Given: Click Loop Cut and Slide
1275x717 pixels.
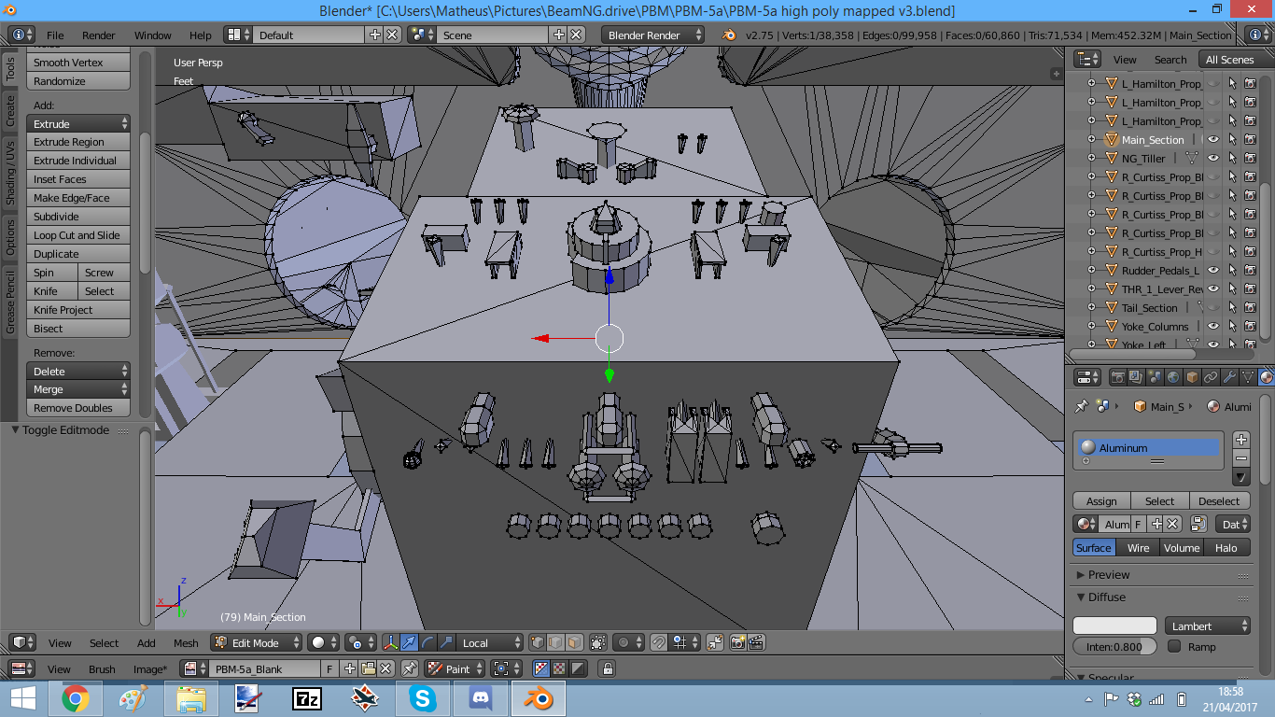Looking at the screenshot, I should tap(78, 235).
